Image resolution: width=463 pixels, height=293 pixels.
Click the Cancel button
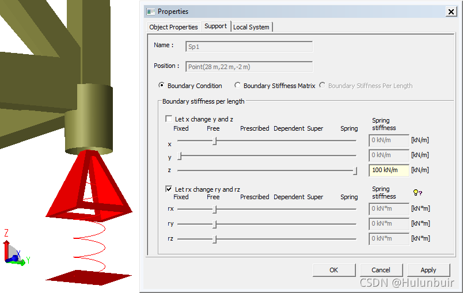(381, 270)
